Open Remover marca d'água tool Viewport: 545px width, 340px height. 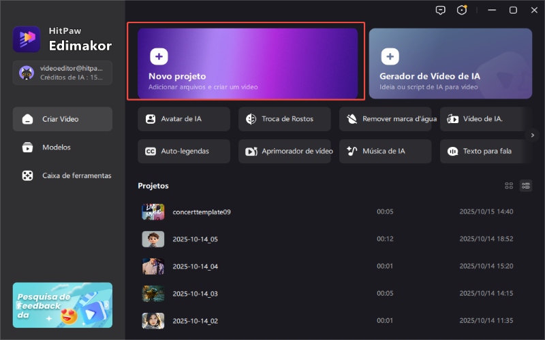coord(385,119)
